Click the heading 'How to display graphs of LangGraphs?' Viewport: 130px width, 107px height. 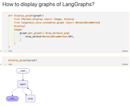click(48, 4)
